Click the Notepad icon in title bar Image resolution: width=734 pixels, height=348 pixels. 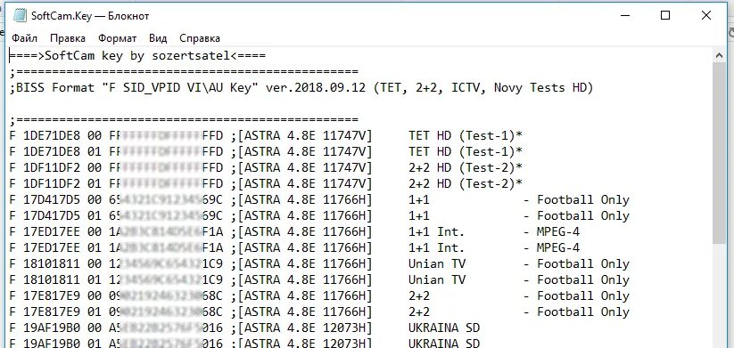(20, 15)
